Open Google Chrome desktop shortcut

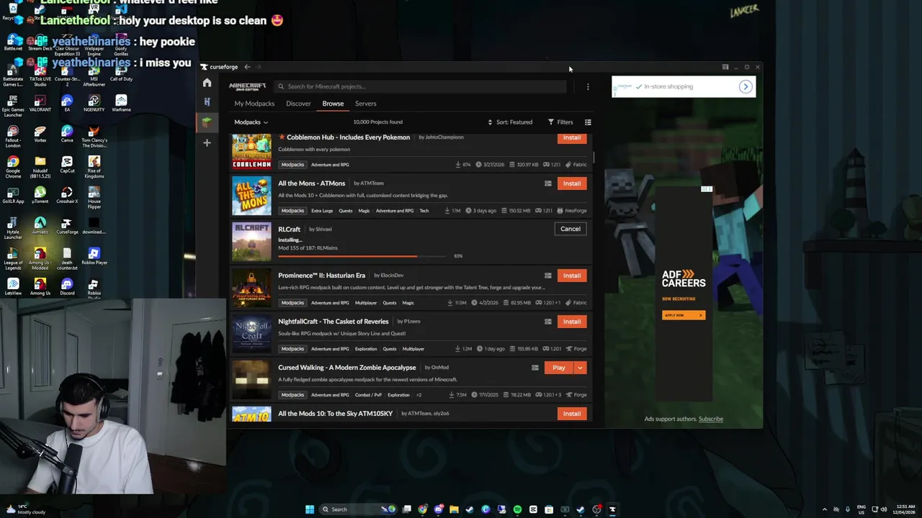coord(13,165)
